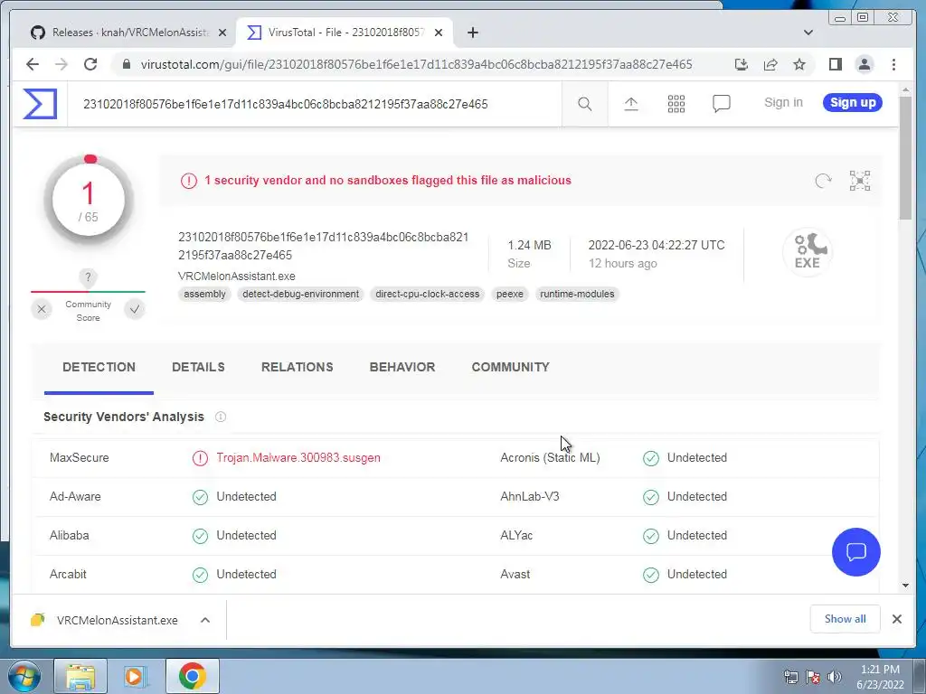Reload the page
This screenshot has height=694, width=926.
click(90, 64)
